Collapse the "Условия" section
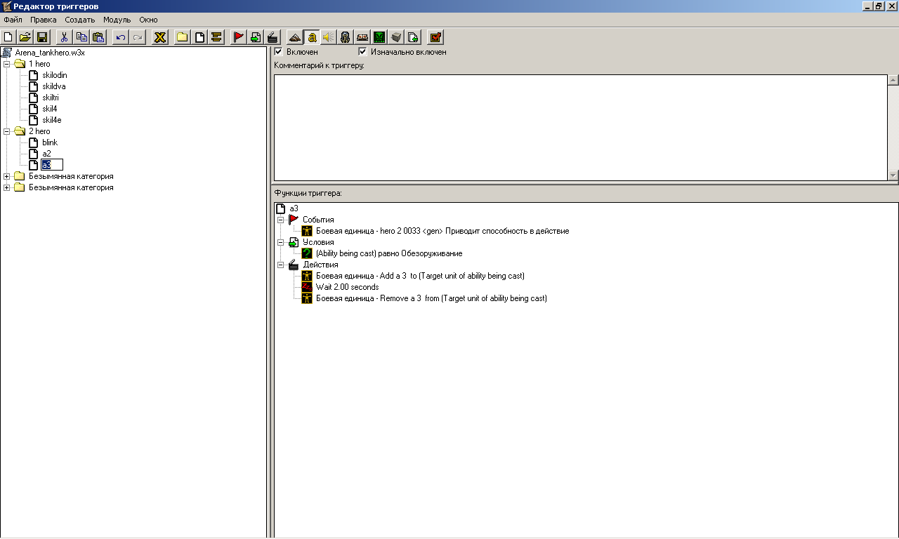The width and height of the screenshot is (899, 539). tap(281, 242)
